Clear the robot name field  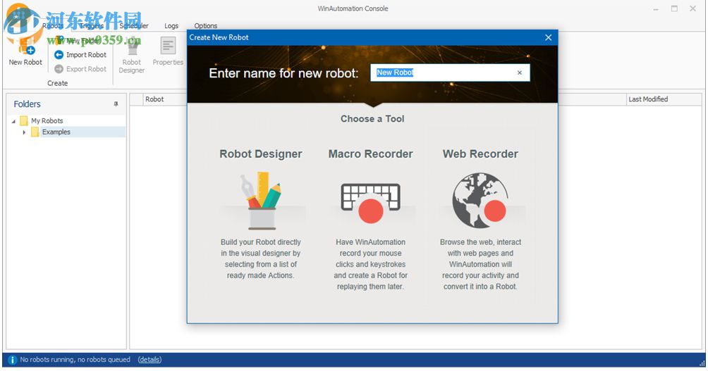[x=519, y=73]
